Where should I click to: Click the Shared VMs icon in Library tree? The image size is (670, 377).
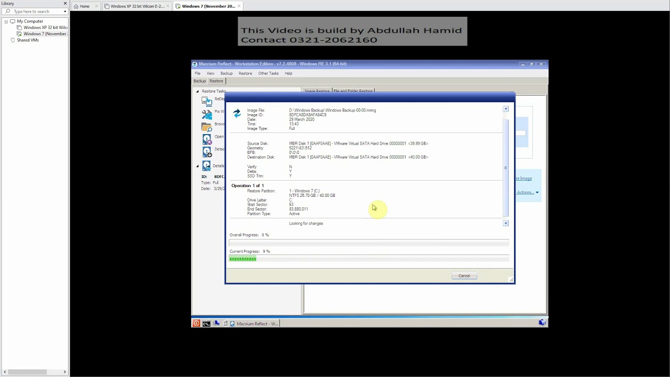click(x=13, y=40)
